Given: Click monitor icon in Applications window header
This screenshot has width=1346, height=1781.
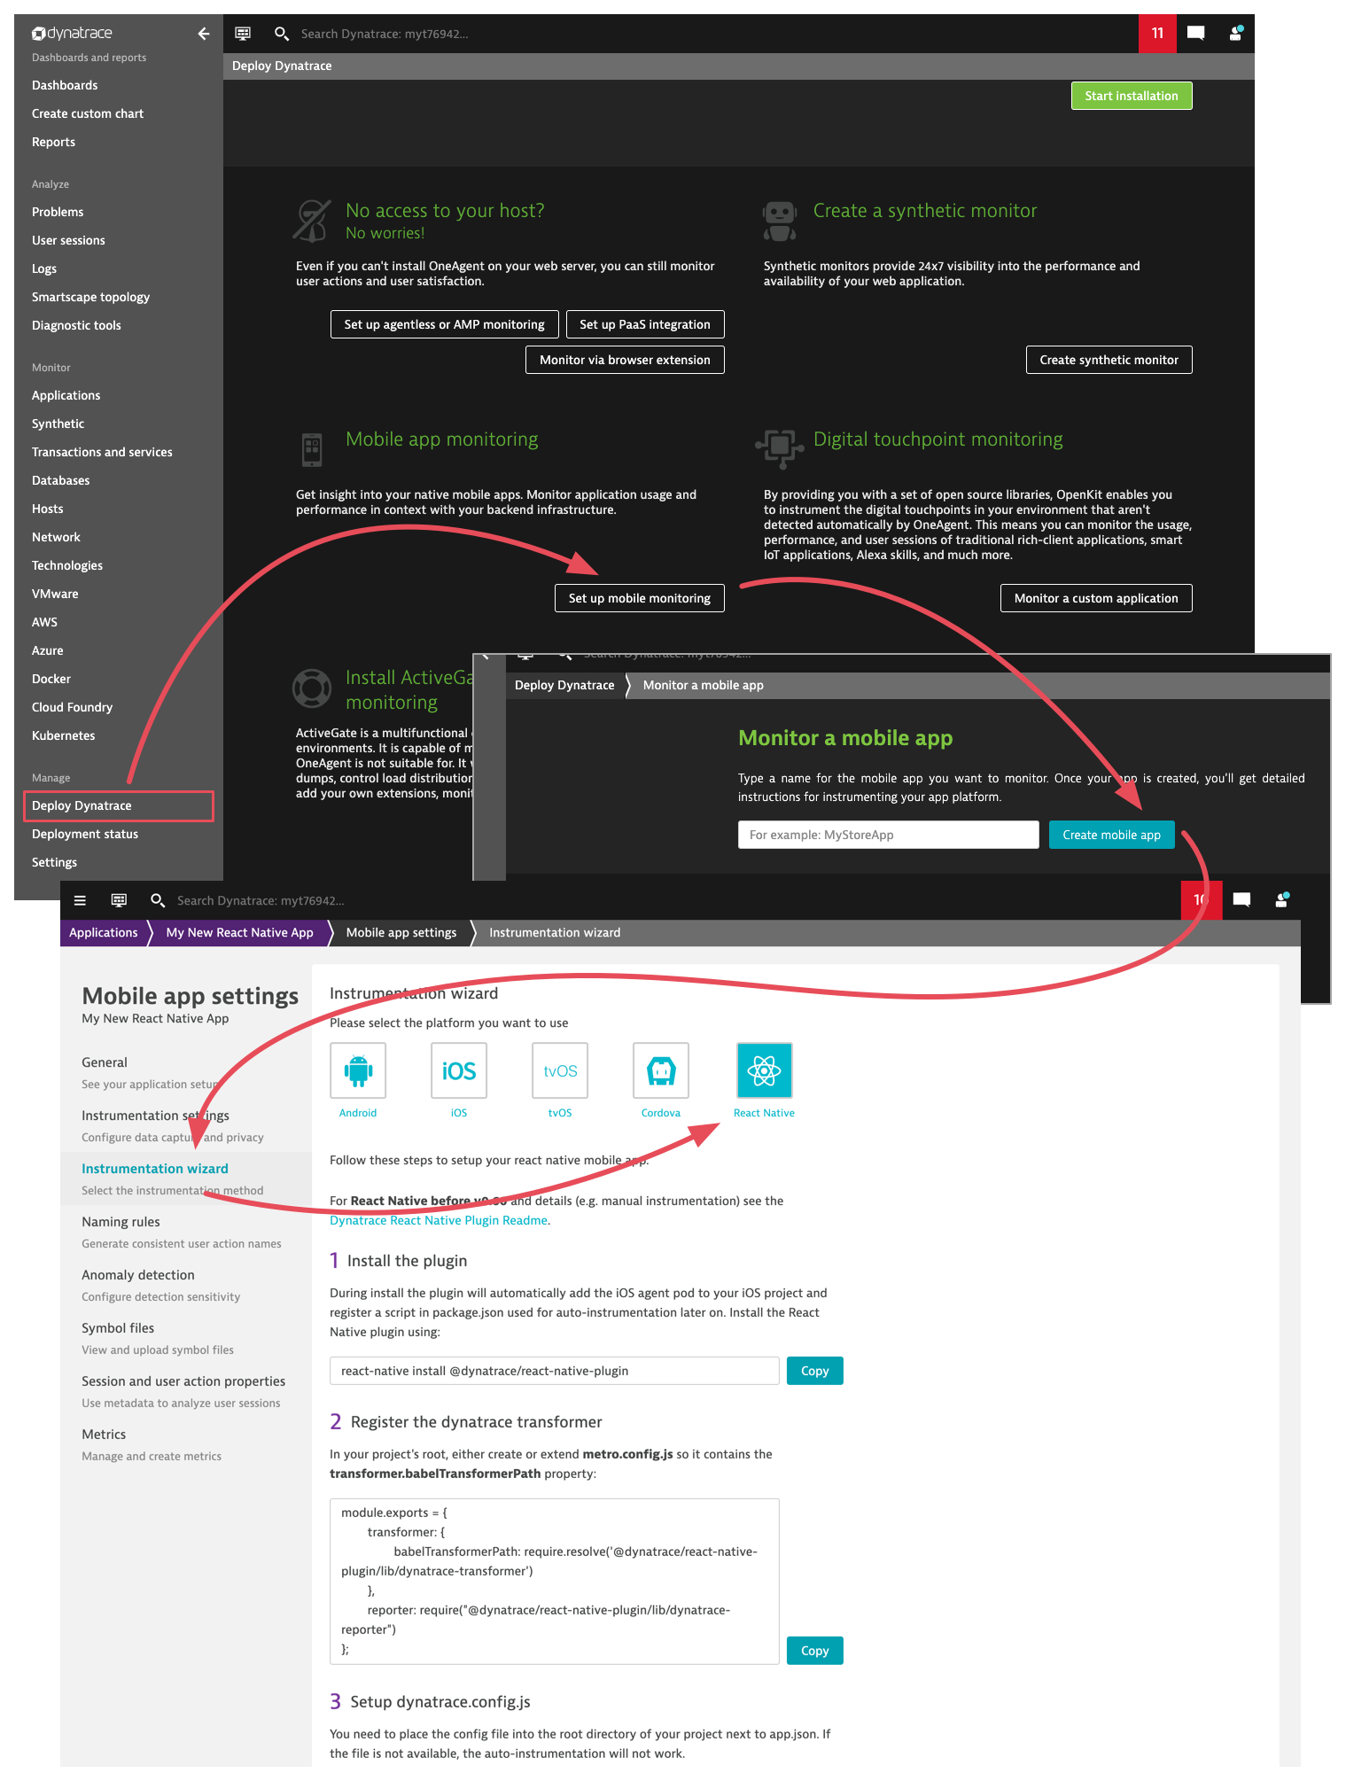Looking at the screenshot, I should 119,900.
